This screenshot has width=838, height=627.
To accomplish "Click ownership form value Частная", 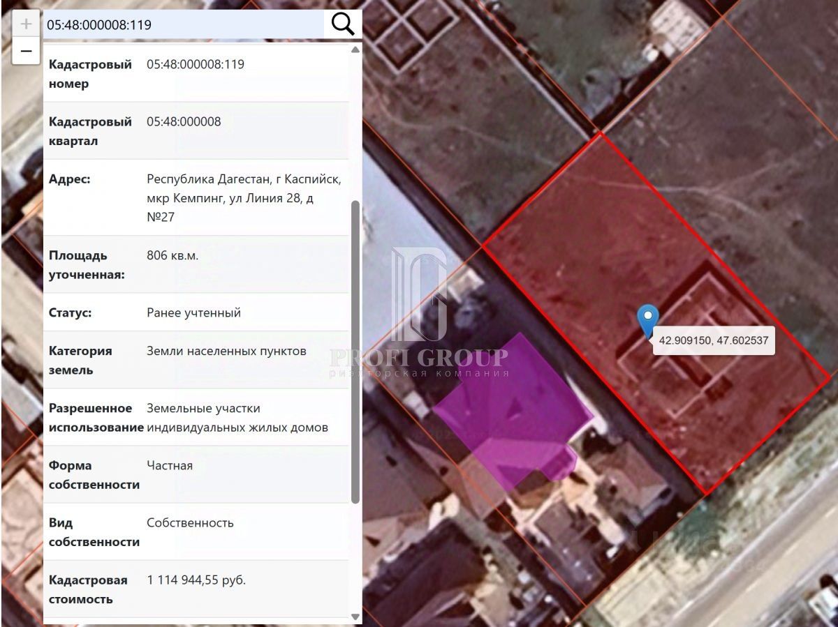I will click(x=170, y=465).
